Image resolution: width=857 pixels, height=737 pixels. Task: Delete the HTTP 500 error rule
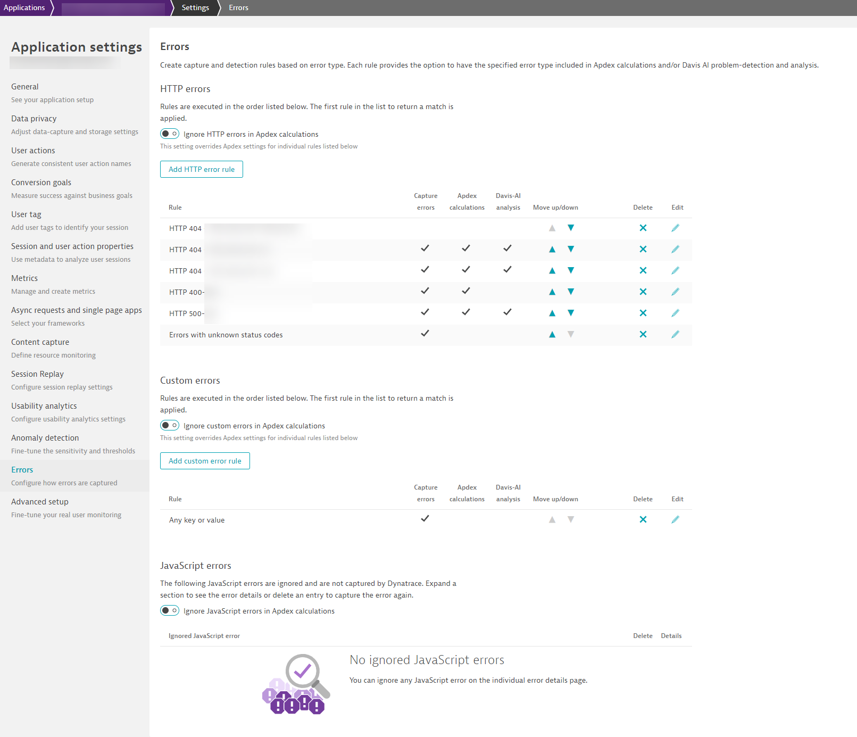[643, 313]
